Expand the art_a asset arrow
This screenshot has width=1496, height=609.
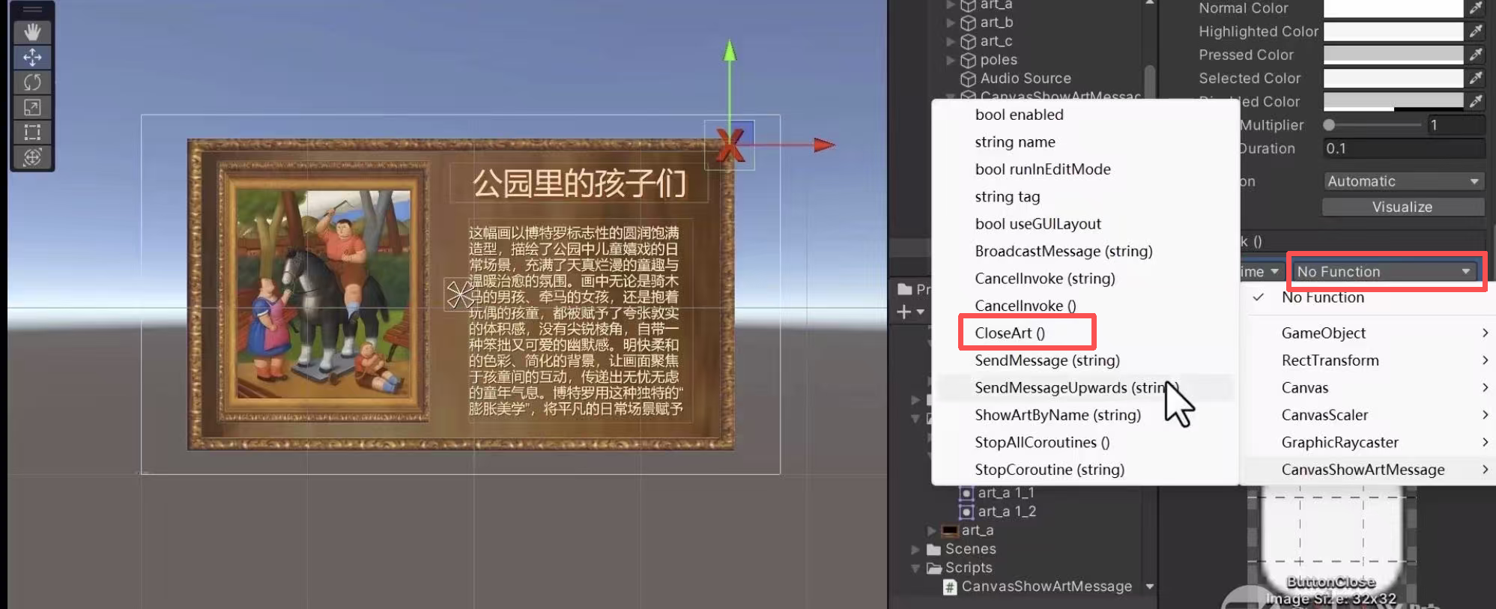(932, 530)
